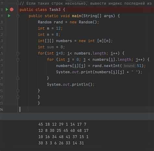Click the value 51 in nextInt

pos(139,66)
